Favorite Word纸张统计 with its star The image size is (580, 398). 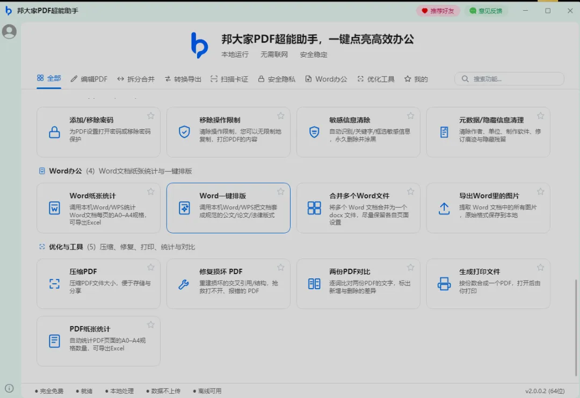(x=150, y=191)
